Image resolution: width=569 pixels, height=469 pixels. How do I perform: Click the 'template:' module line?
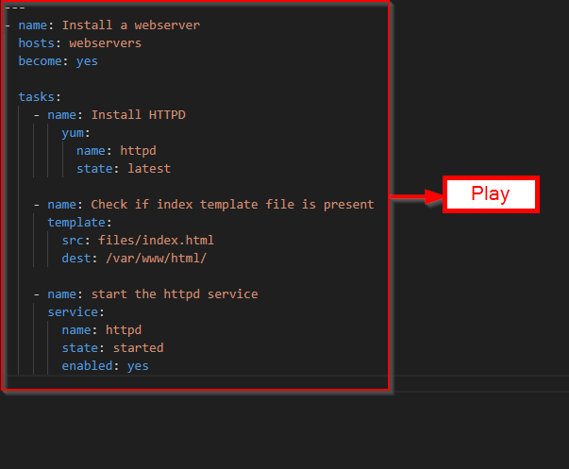79,223
